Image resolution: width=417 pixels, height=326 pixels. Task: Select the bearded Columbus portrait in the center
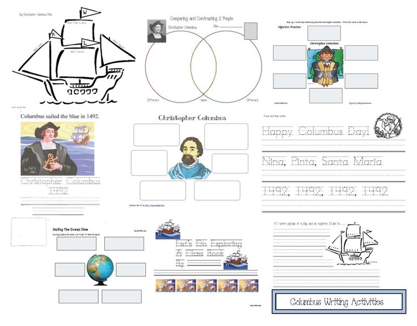coord(190,157)
